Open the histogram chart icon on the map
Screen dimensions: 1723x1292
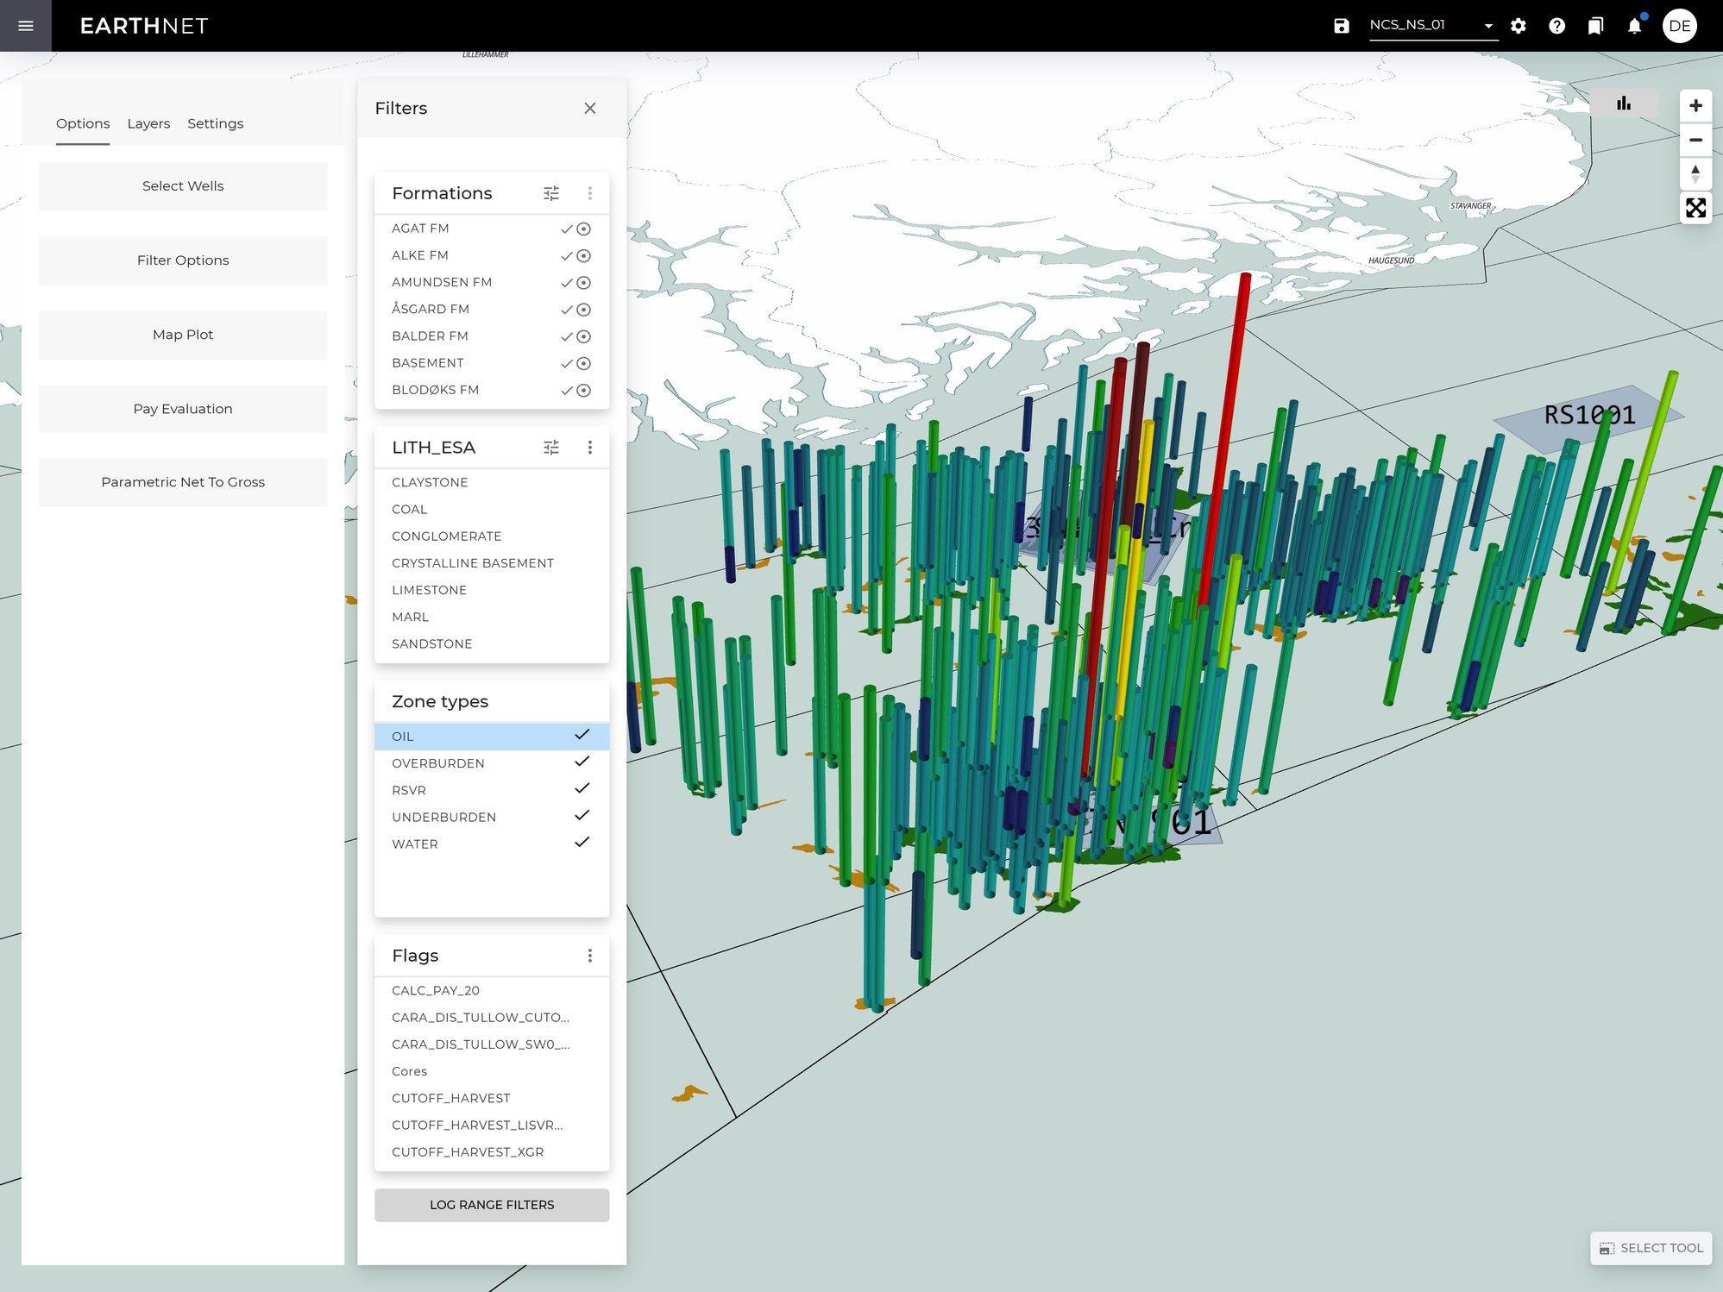(1625, 103)
